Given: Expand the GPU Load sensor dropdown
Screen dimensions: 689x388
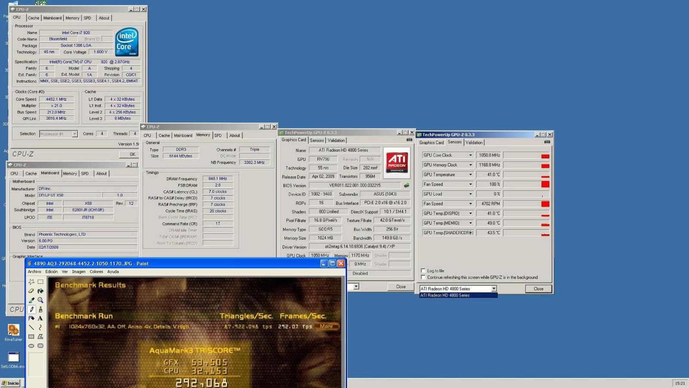Looking at the screenshot, I should [x=470, y=194].
